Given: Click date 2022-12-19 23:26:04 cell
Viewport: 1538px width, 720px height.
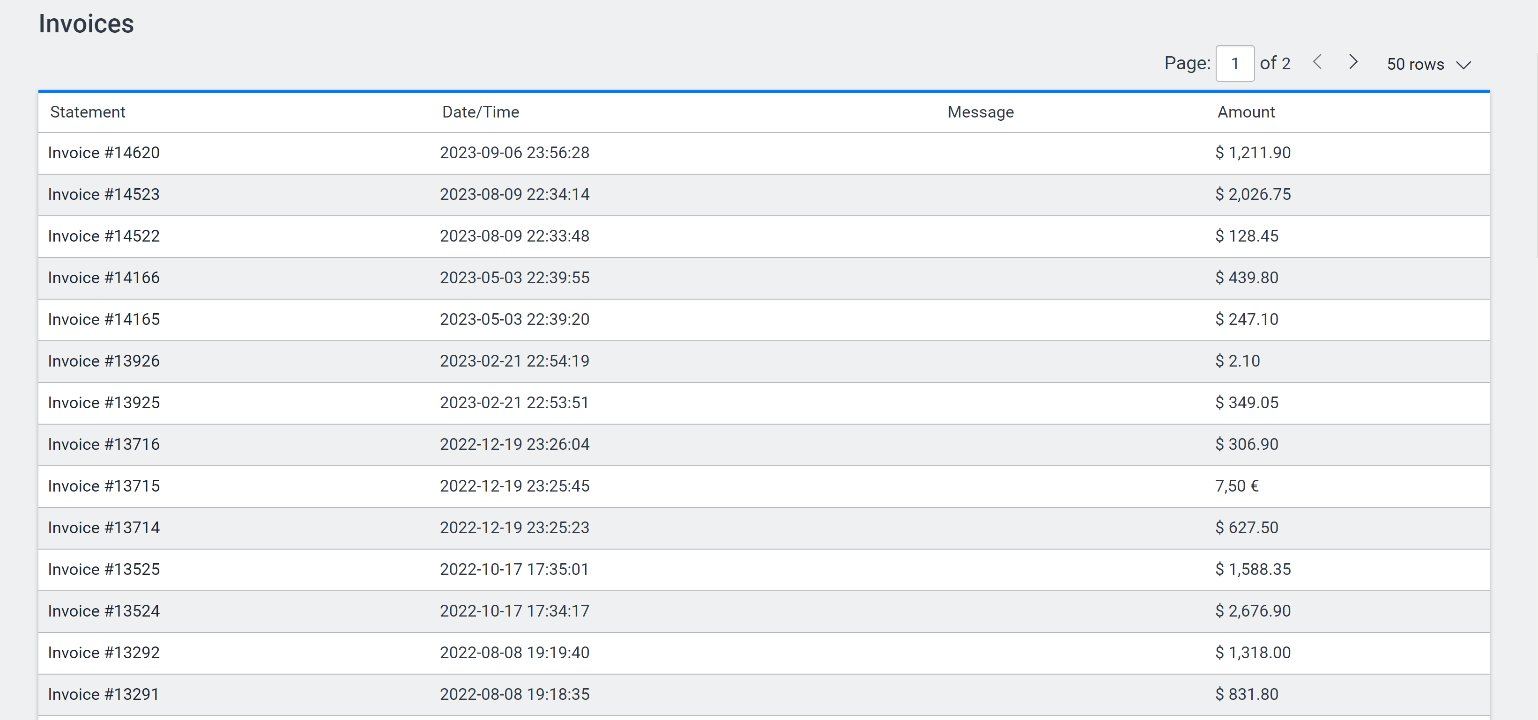Looking at the screenshot, I should click(x=514, y=445).
